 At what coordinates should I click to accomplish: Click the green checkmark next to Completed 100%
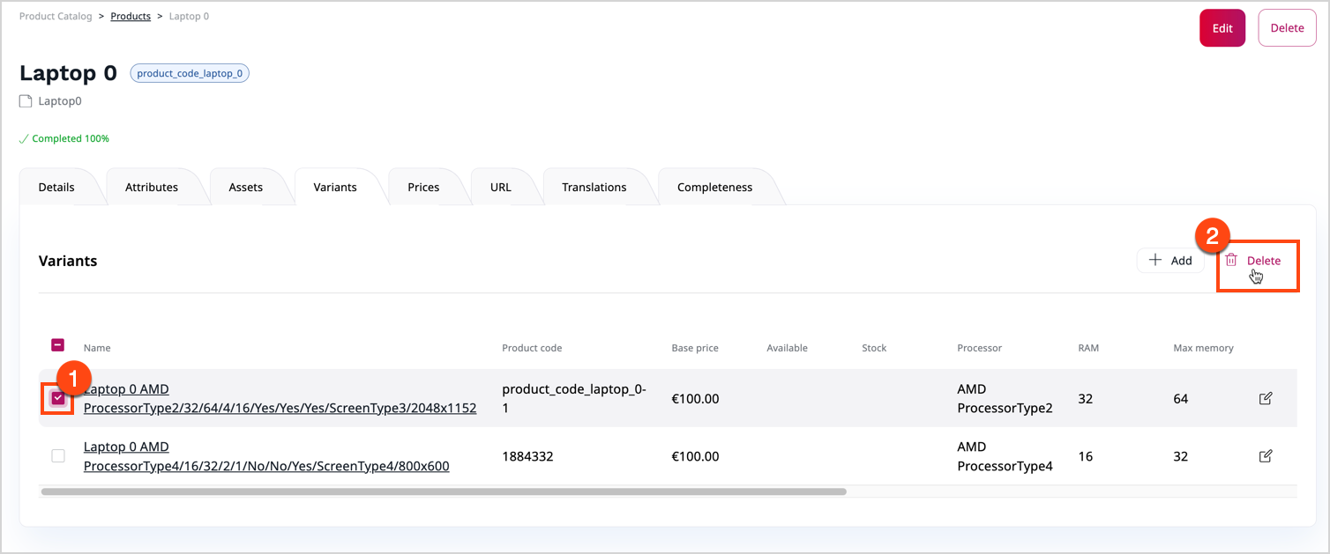point(24,138)
